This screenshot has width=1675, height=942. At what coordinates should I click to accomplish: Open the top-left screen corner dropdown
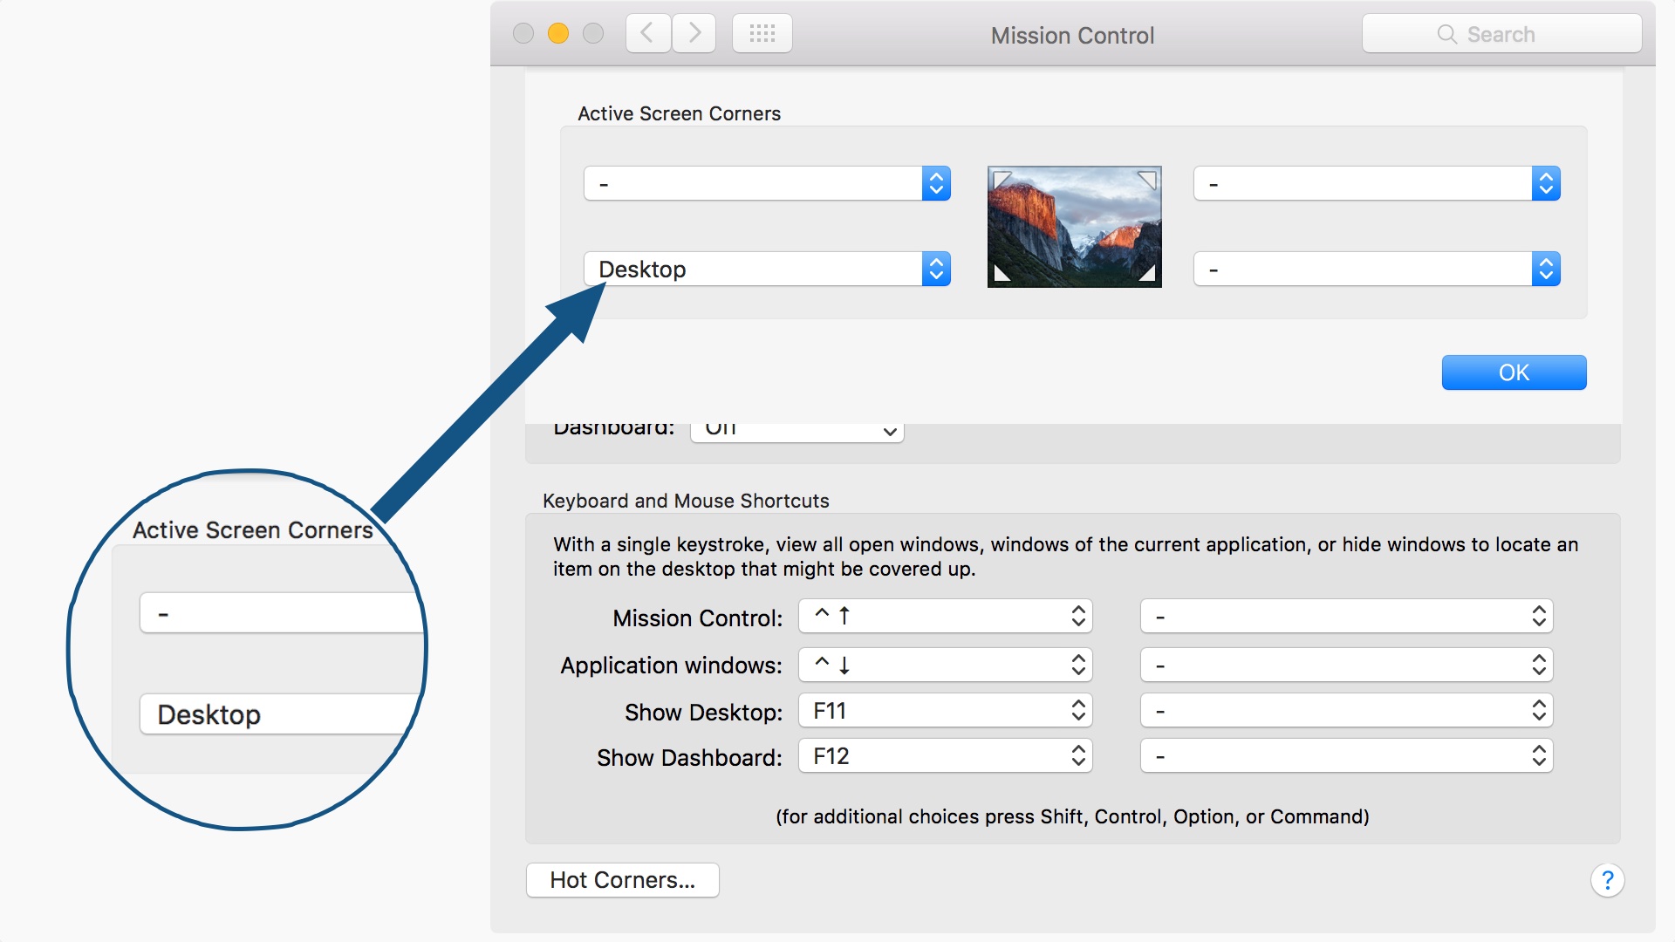(766, 183)
